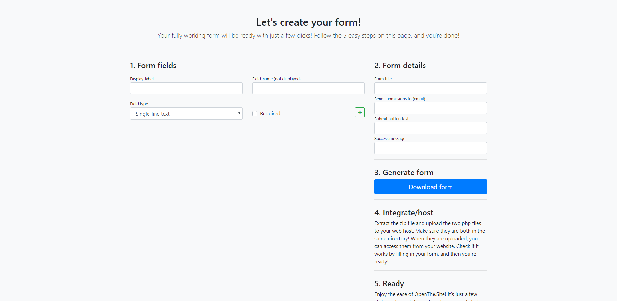The height and width of the screenshot is (301, 617).
Task: Select the Send submissions to email field
Action: coord(430,108)
